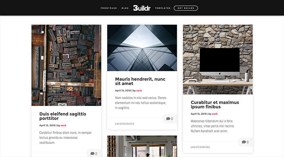Screen dimensions: 284x157
Task: Open Uncategorised category under Curabitur post
Action: [x=200, y=147]
